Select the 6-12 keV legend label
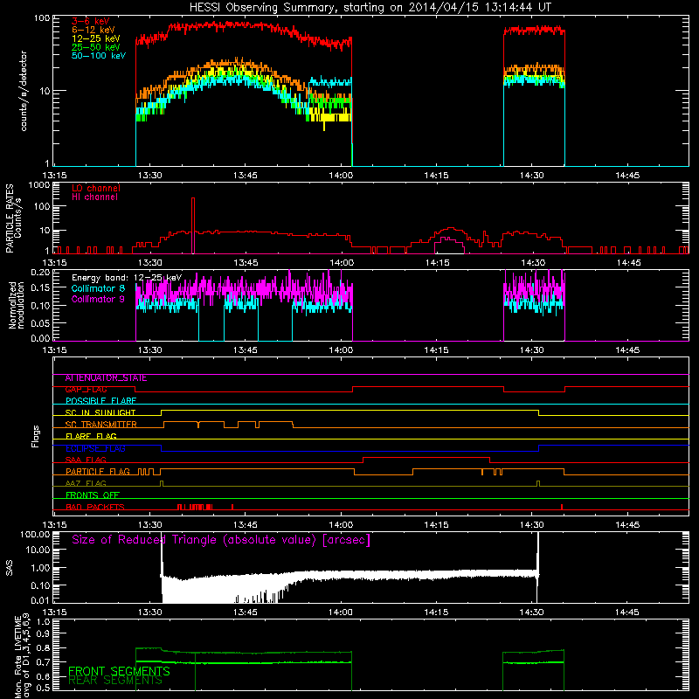Image resolution: width=699 pixels, height=699 pixels. click(x=93, y=30)
